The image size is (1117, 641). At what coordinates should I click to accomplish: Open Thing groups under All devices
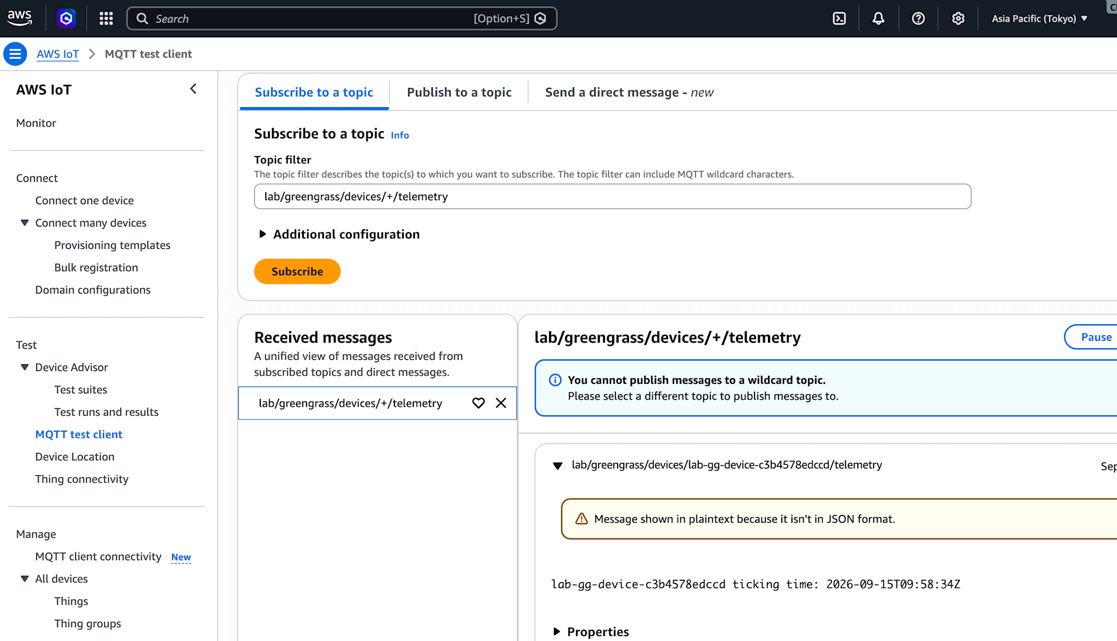pos(88,623)
